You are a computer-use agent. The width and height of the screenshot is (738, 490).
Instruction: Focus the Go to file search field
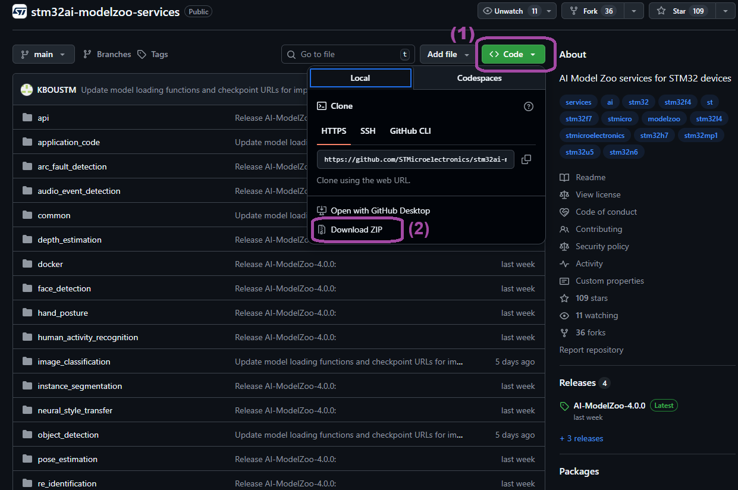point(347,54)
